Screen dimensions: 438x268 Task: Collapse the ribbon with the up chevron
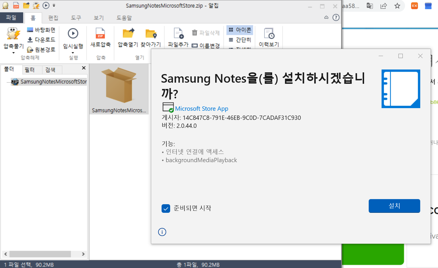click(326, 18)
